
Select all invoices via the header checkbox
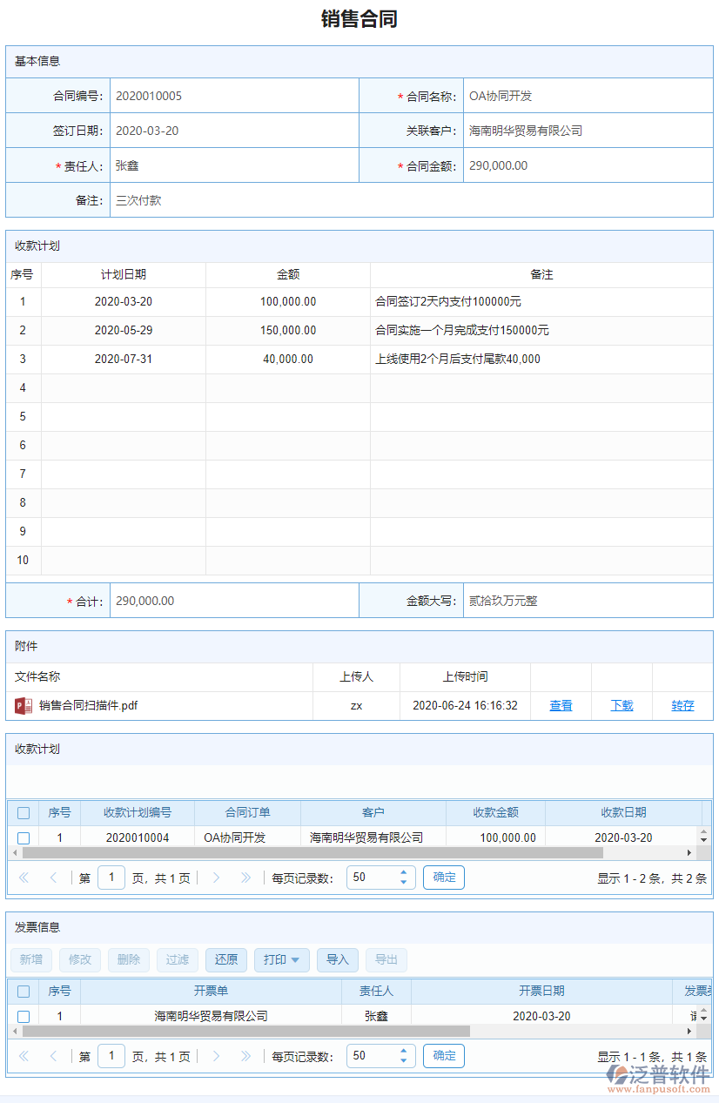(x=24, y=991)
